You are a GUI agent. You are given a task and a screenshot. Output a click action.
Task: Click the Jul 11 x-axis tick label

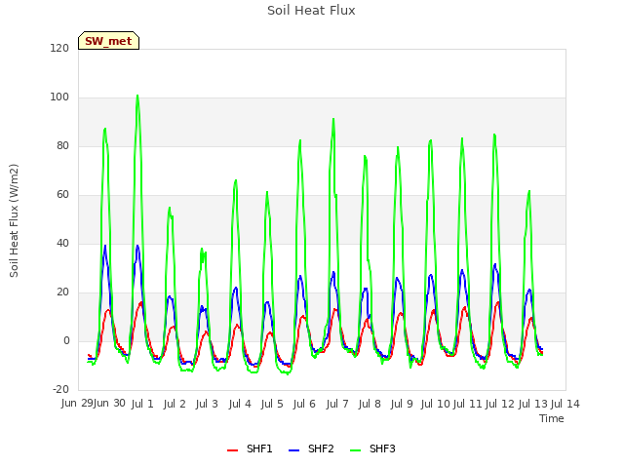468,404
